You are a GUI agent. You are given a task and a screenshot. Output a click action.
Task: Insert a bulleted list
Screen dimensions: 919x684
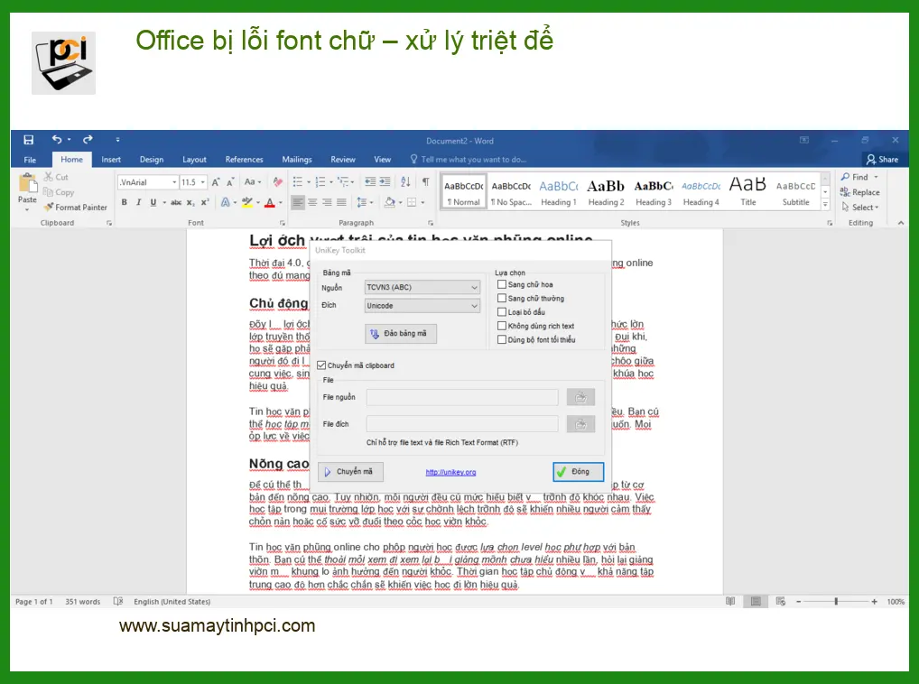(298, 182)
